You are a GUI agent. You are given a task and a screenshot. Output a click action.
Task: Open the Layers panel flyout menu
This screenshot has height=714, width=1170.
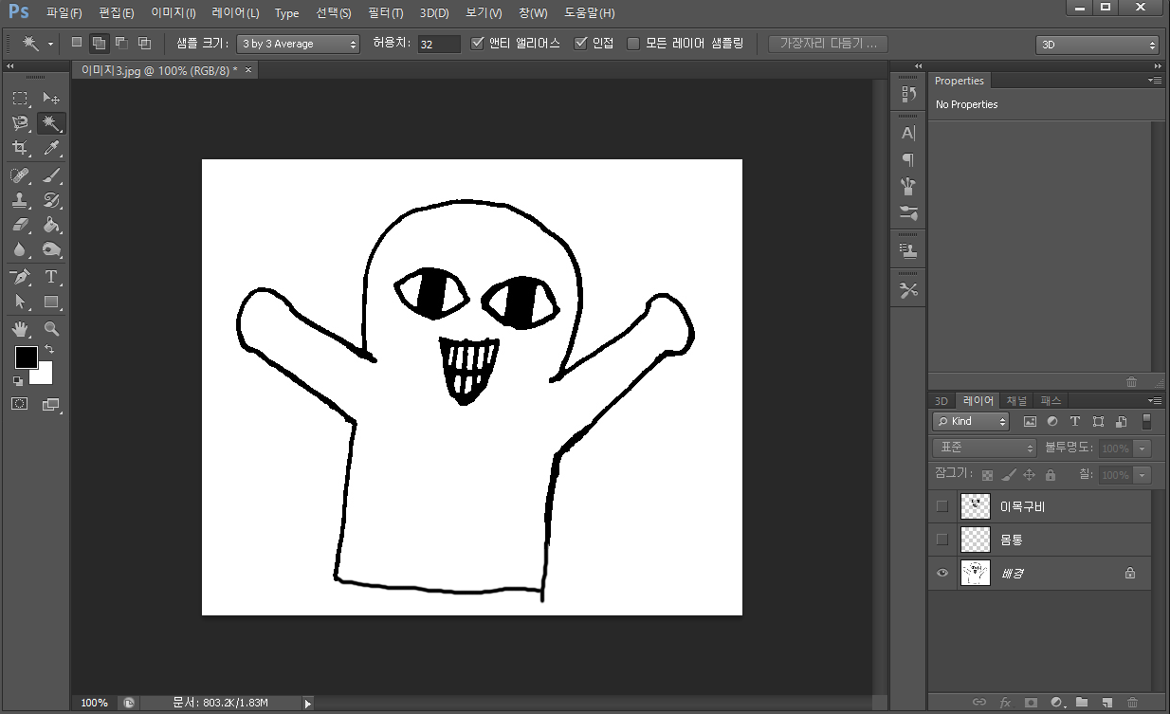coord(1155,401)
